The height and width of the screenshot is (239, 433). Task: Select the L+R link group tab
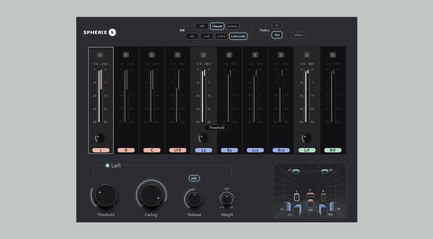[x=206, y=36]
